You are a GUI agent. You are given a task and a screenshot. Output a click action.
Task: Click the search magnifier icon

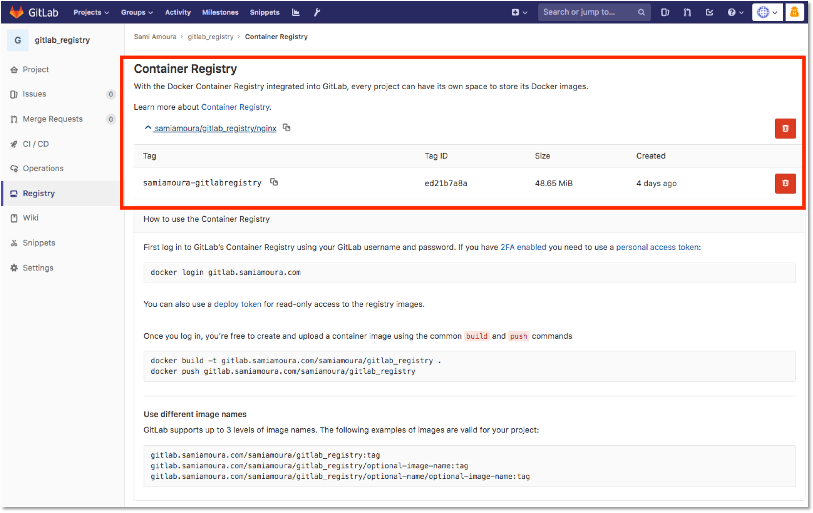(x=641, y=12)
